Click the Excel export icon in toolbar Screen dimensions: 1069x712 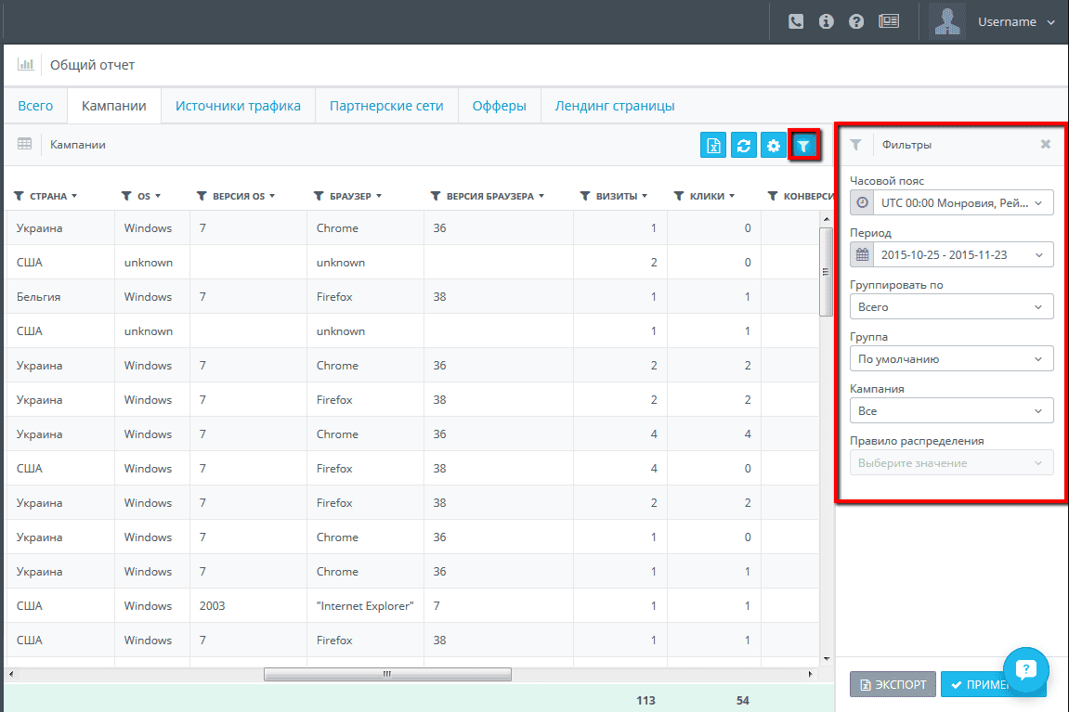[x=713, y=145]
